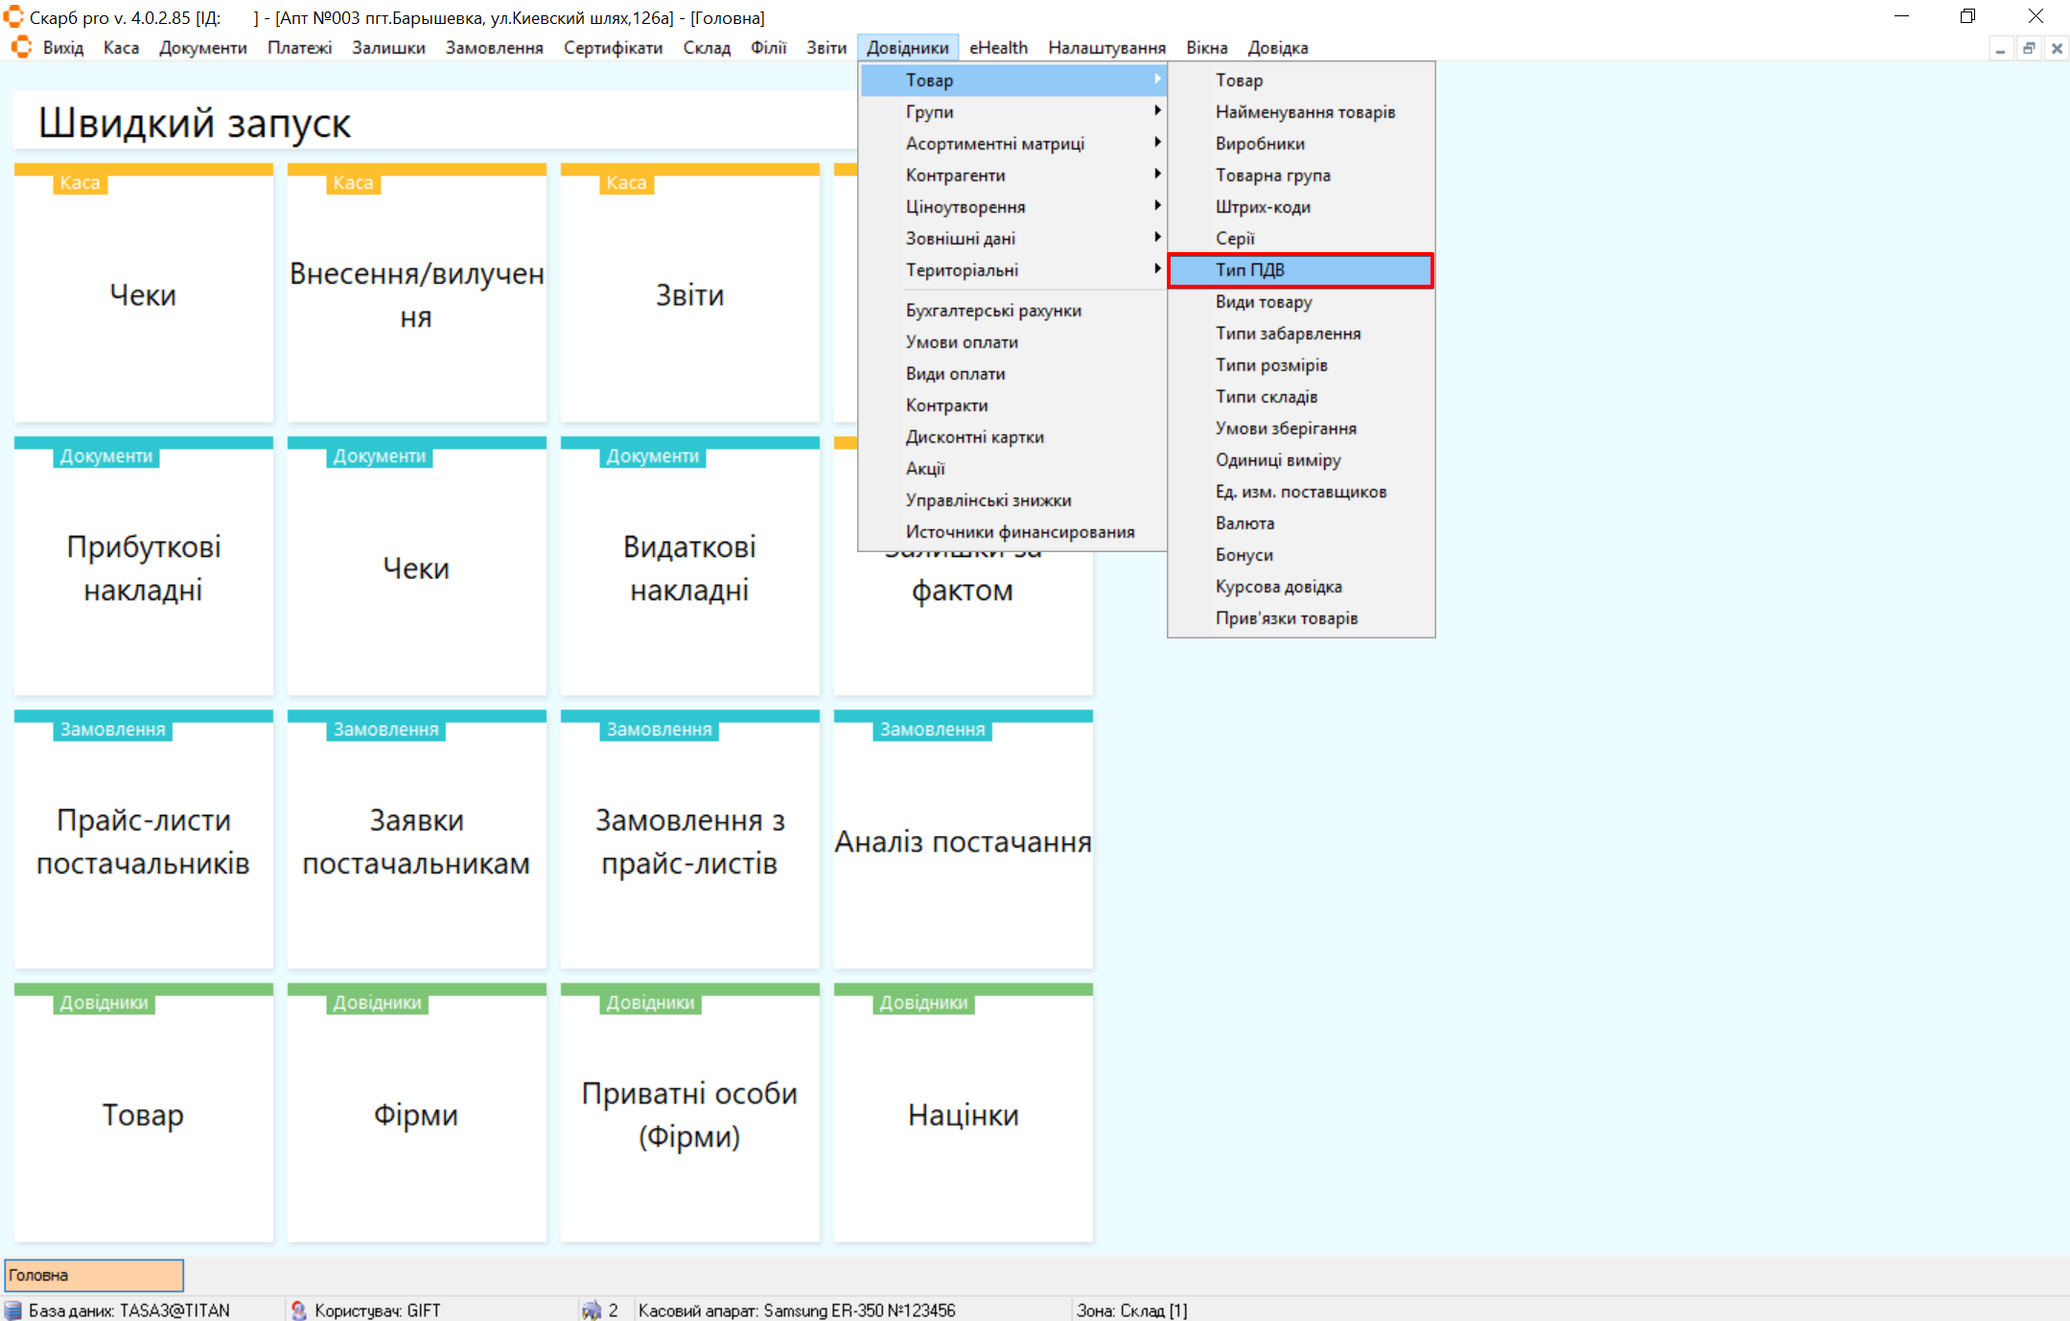
Task: Open the eHealth menu
Action: point(997,48)
